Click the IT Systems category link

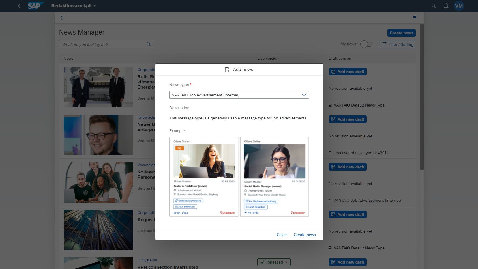147,260
